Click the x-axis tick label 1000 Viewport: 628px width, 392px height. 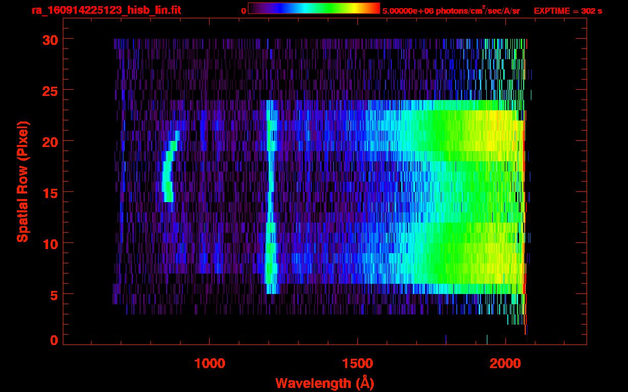[209, 363]
